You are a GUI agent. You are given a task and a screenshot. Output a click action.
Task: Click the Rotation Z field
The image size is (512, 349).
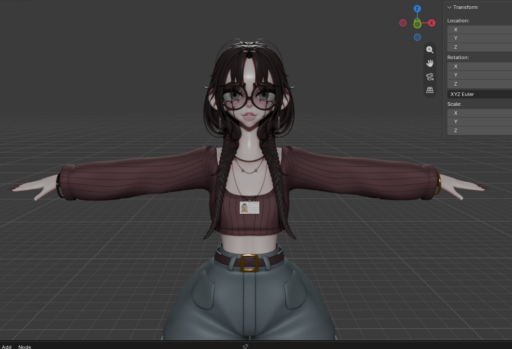click(x=479, y=84)
